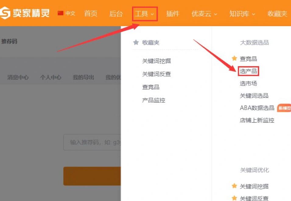Switch to 个人中心 tab
The height and width of the screenshot is (201, 291).
(51, 77)
